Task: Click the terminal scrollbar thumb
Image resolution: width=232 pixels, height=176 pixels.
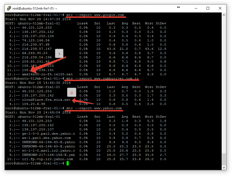Action: click(x=224, y=159)
